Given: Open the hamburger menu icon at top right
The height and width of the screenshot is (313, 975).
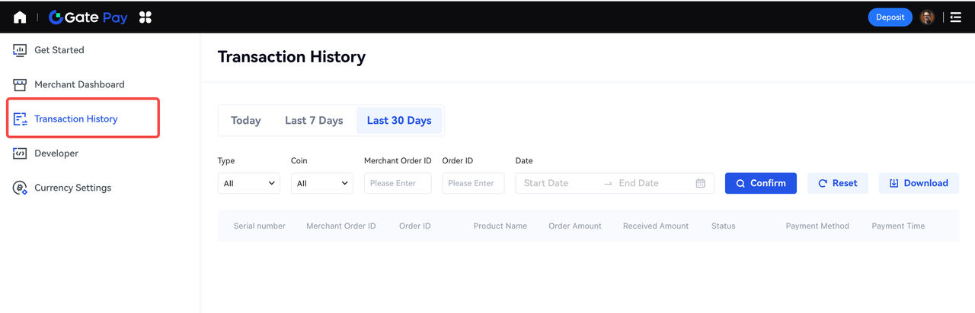Looking at the screenshot, I should tap(955, 17).
